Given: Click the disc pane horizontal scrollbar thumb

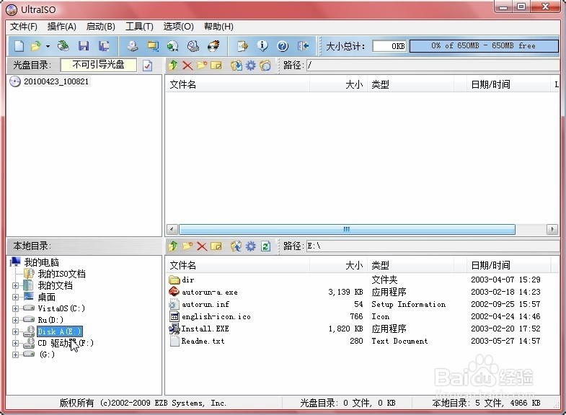Looking at the screenshot, I should click(x=347, y=229).
